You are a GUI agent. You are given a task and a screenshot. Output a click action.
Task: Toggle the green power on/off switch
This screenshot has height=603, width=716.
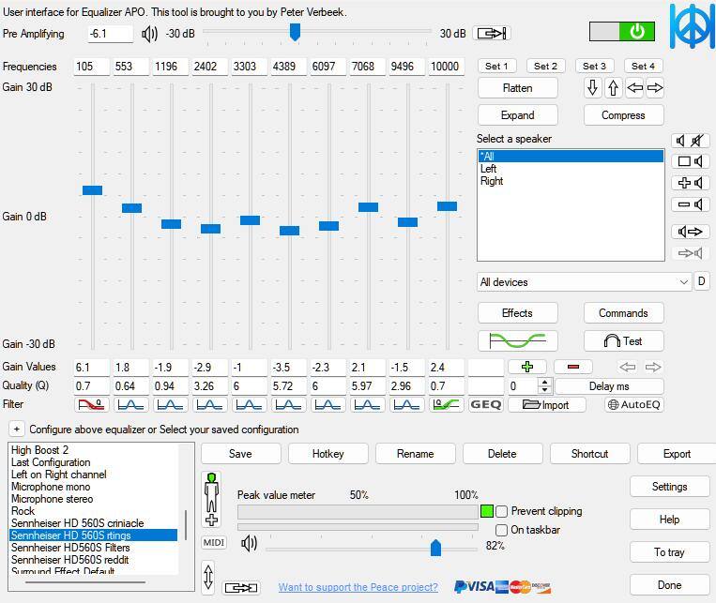(x=620, y=32)
